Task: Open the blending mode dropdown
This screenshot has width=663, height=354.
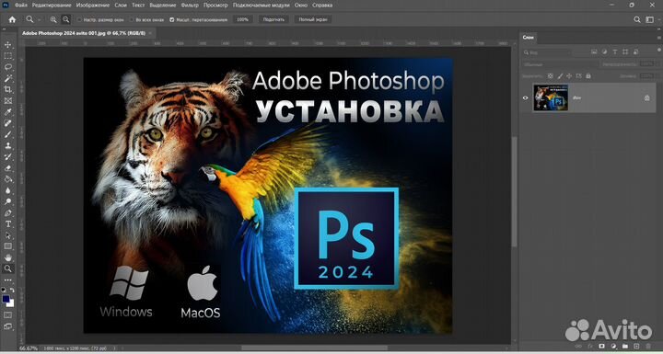Action: coord(561,64)
